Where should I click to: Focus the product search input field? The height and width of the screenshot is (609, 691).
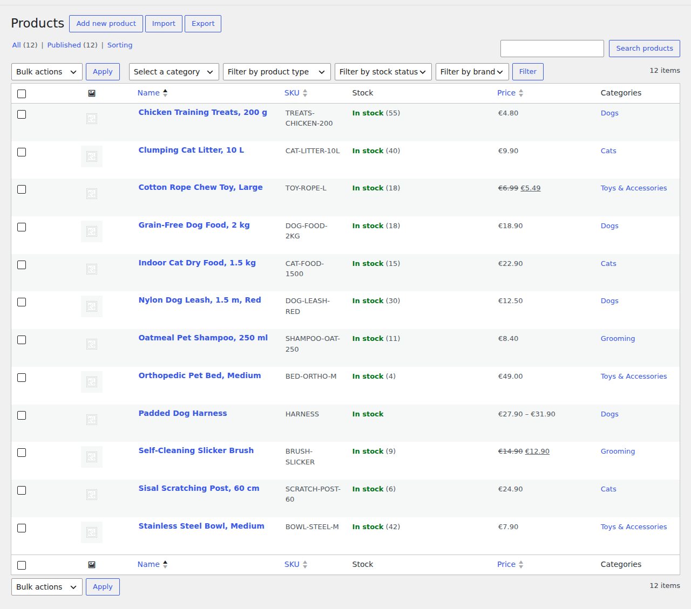tap(552, 49)
